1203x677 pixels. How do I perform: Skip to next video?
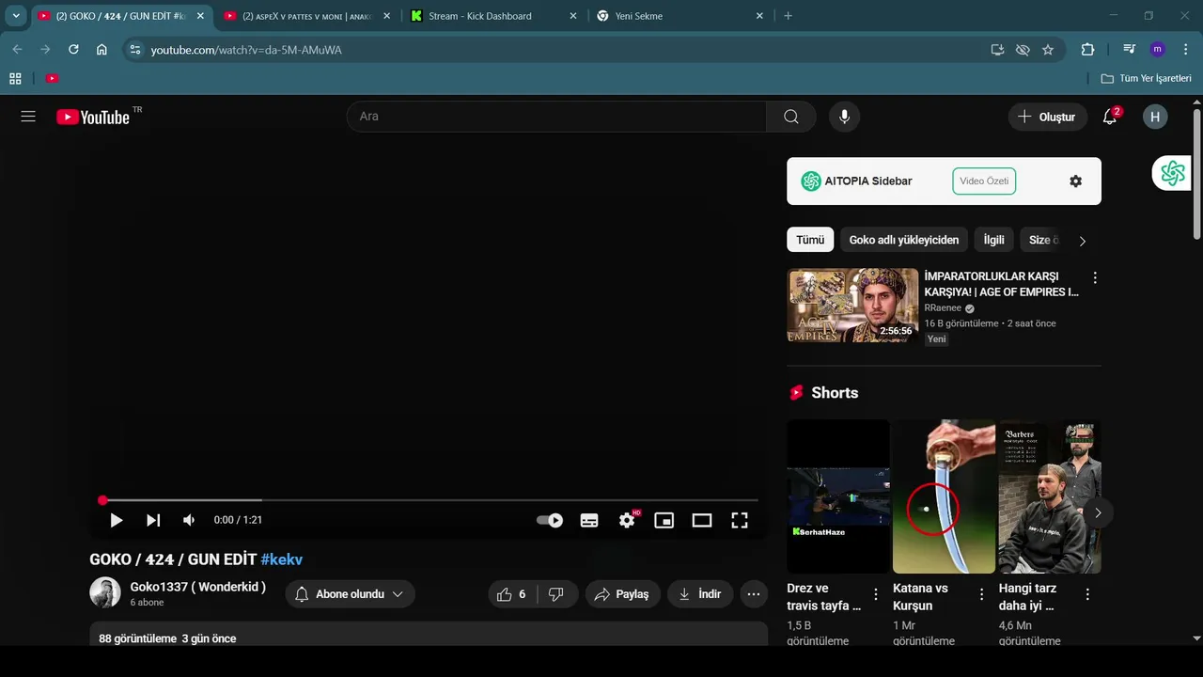click(x=153, y=520)
